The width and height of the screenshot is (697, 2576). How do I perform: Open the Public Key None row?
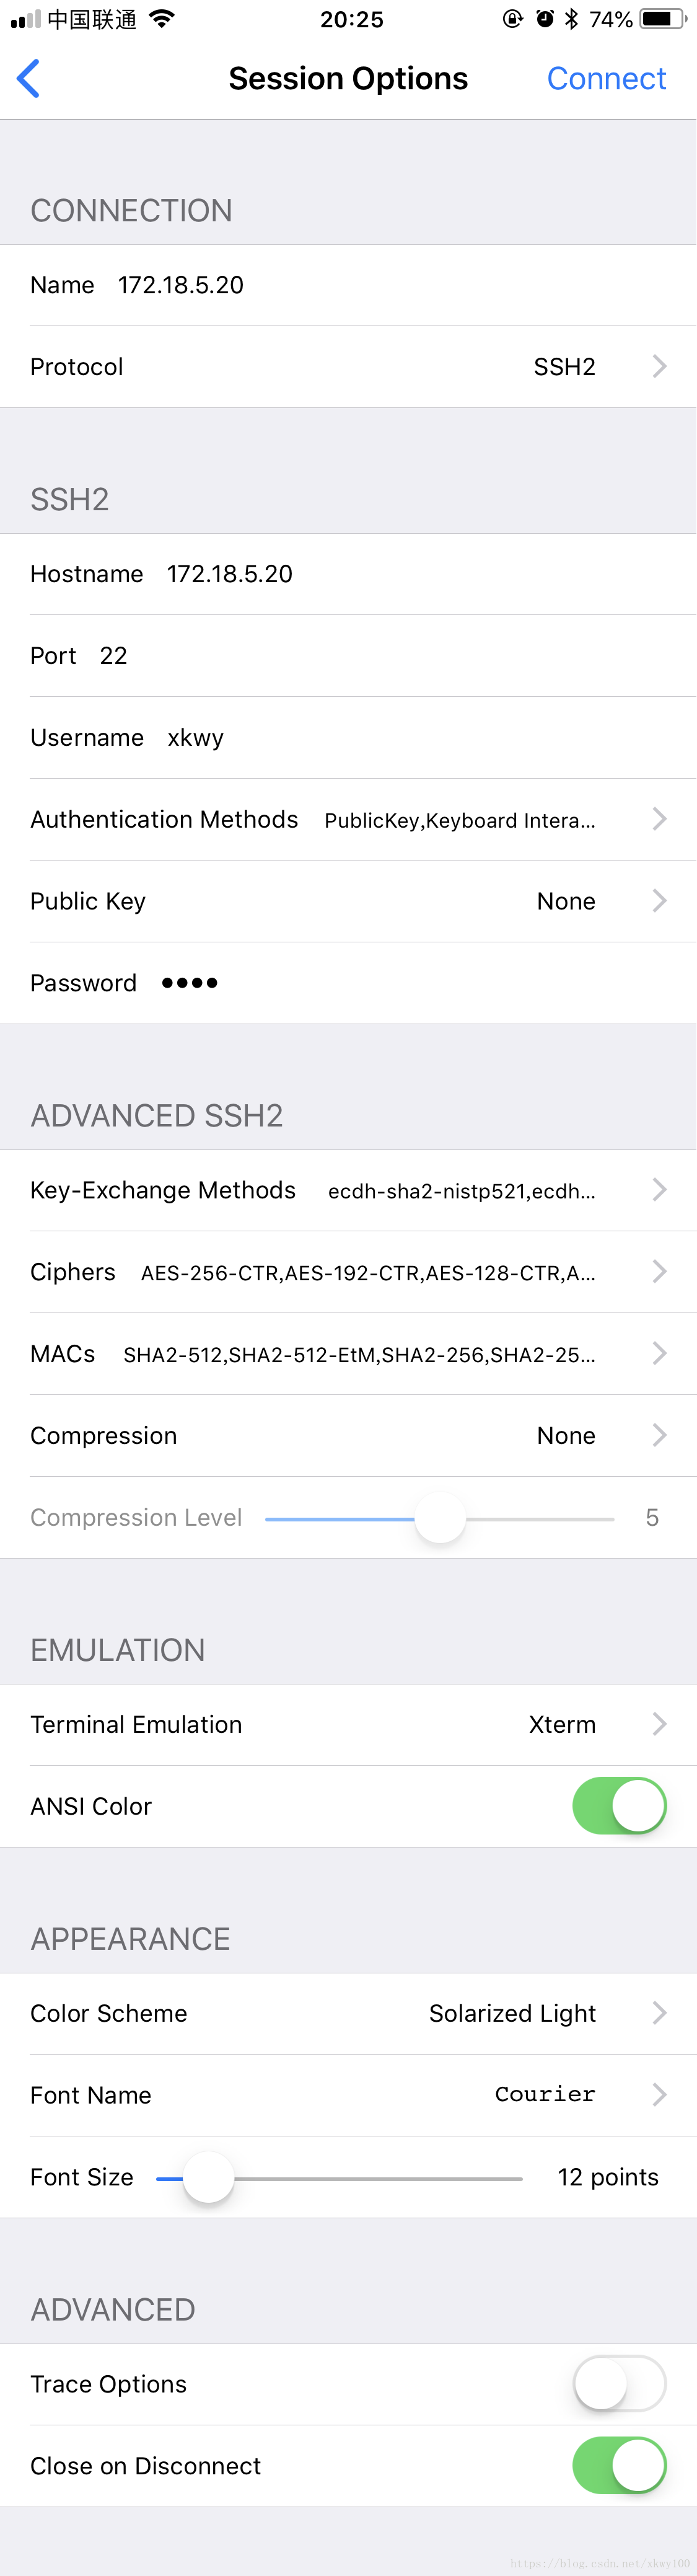coord(348,901)
